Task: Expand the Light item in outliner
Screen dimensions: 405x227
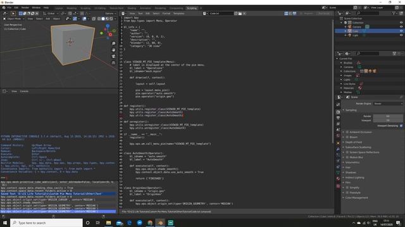Action: pyautogui.click(x=346, y=35)
